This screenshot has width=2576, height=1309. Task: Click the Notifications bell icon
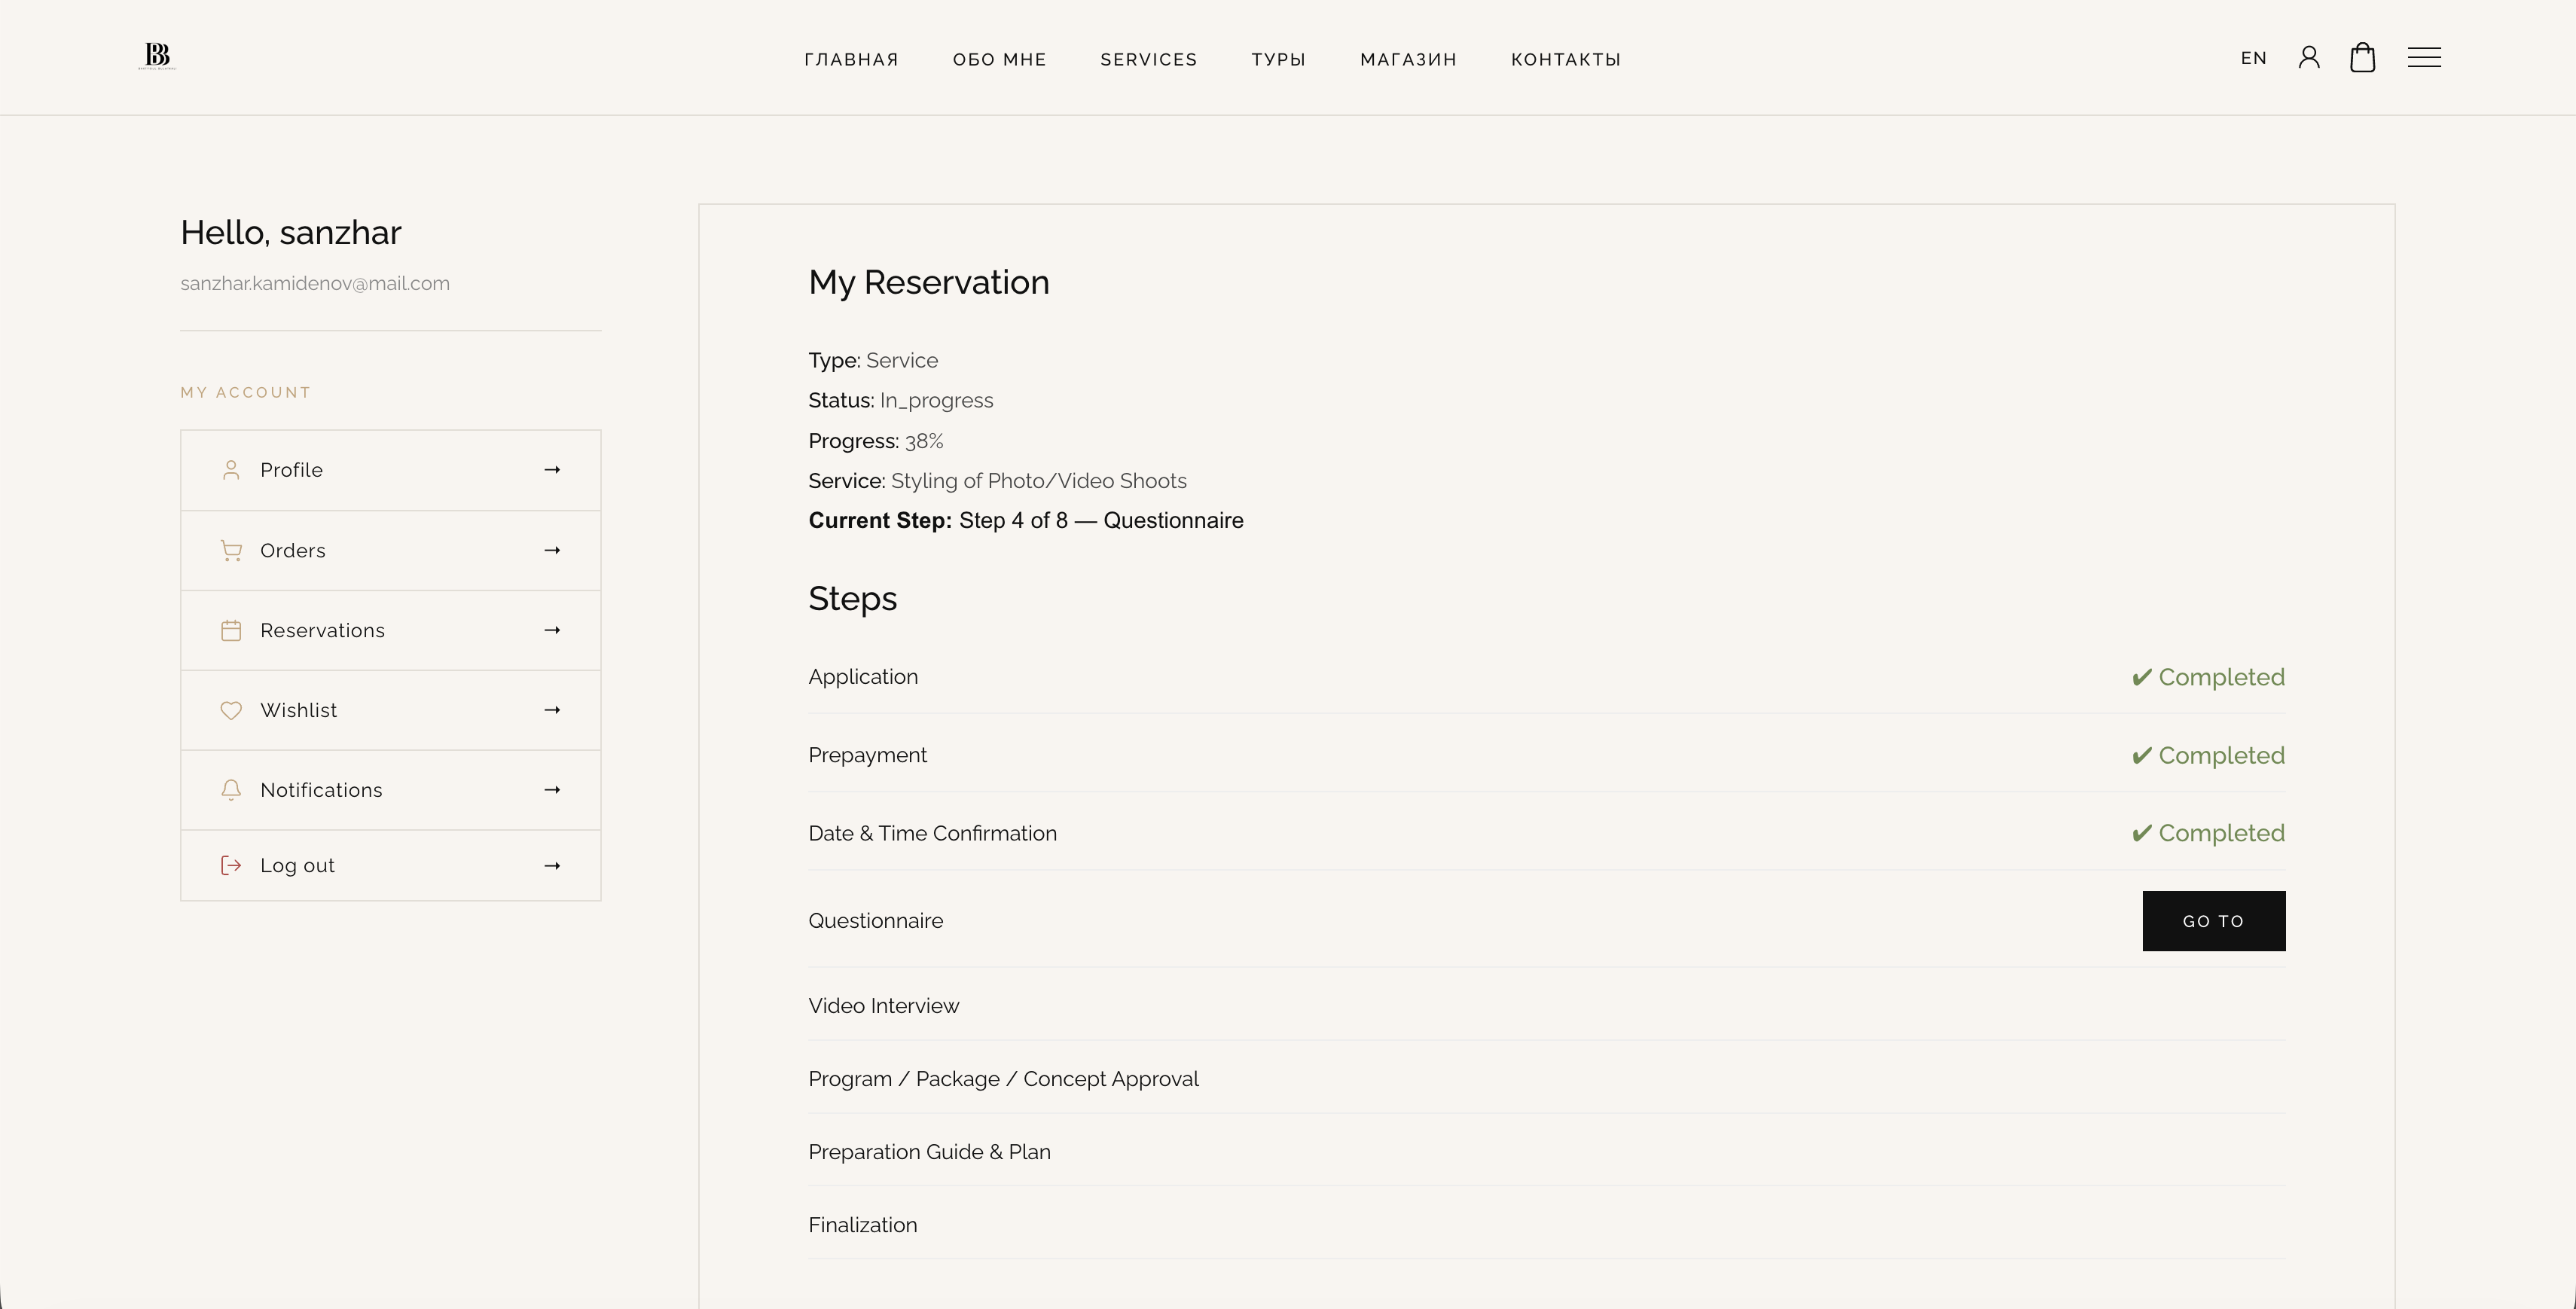point(231,790)
